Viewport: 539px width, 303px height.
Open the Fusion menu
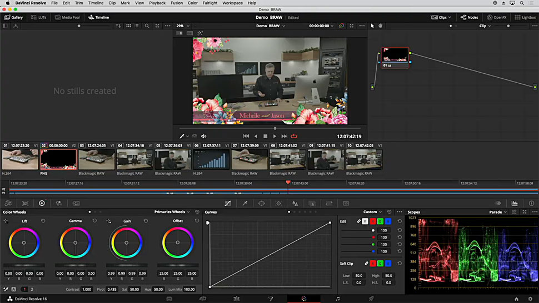click(177, 3)
